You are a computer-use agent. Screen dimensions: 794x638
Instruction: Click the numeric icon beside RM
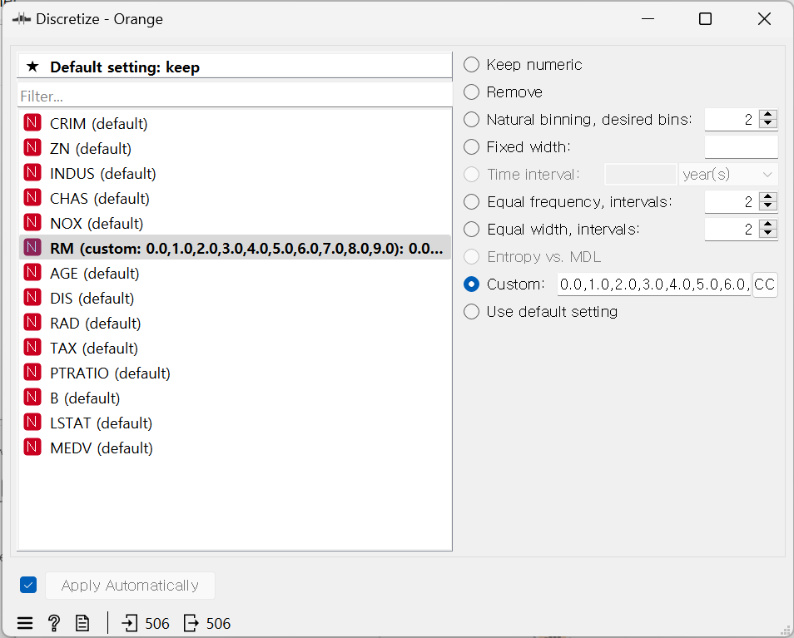(x=32, y=248)
